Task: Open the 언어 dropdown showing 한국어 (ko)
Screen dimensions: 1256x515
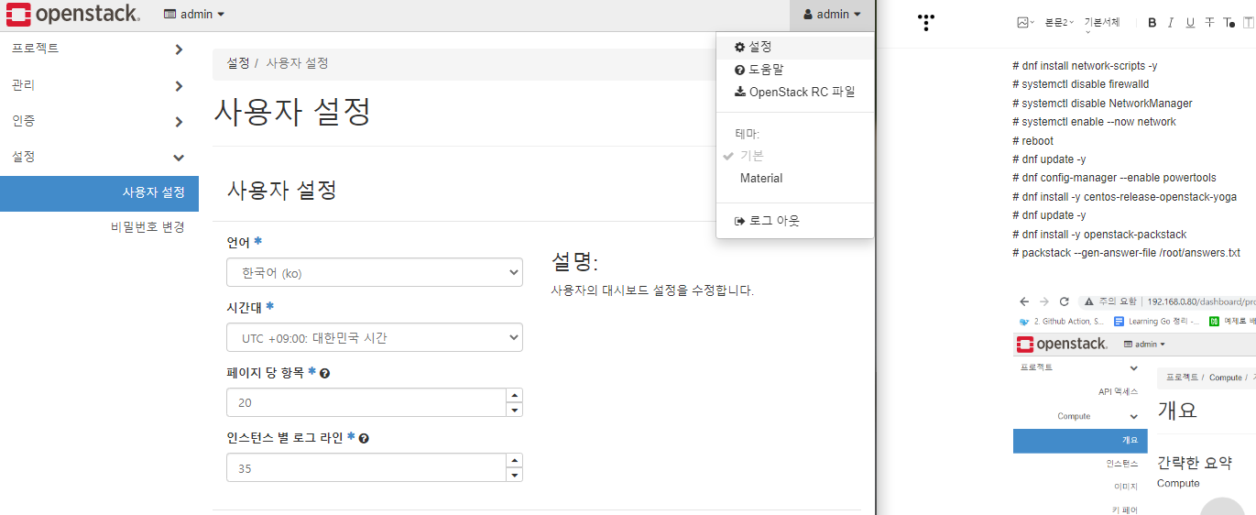Action: click(375, 272)
